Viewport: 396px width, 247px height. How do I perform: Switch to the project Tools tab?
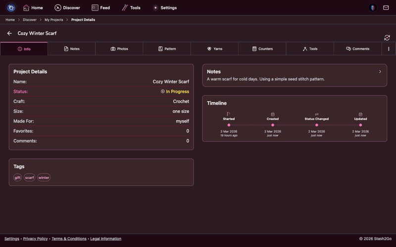point(310,49)
